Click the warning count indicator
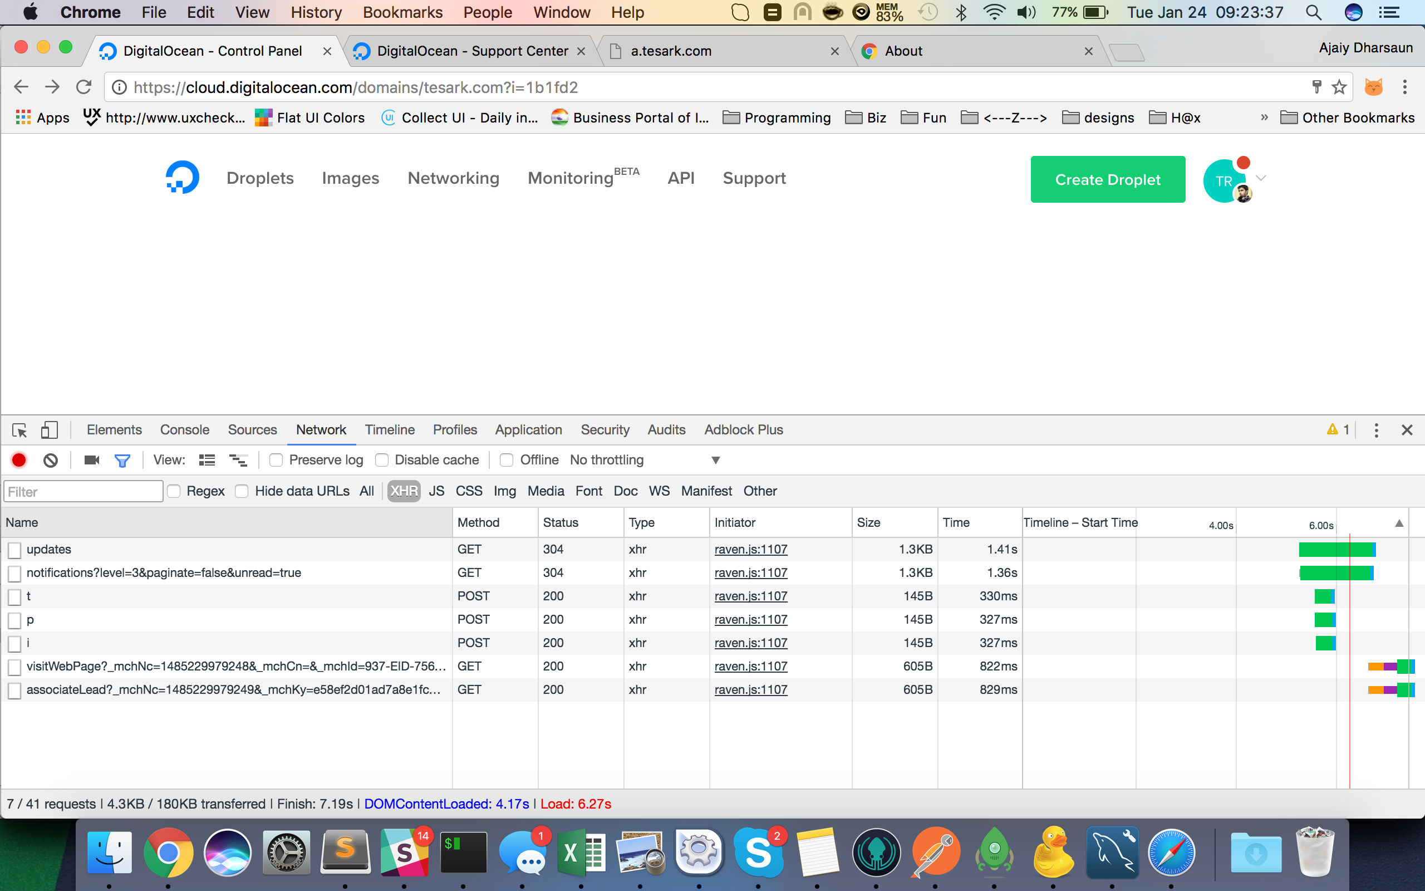 pyautogui.click(x=1338, y=429)
